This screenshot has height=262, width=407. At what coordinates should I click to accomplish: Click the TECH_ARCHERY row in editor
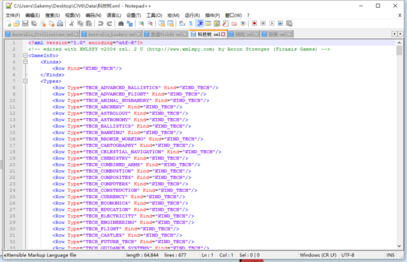click(117, 107)
